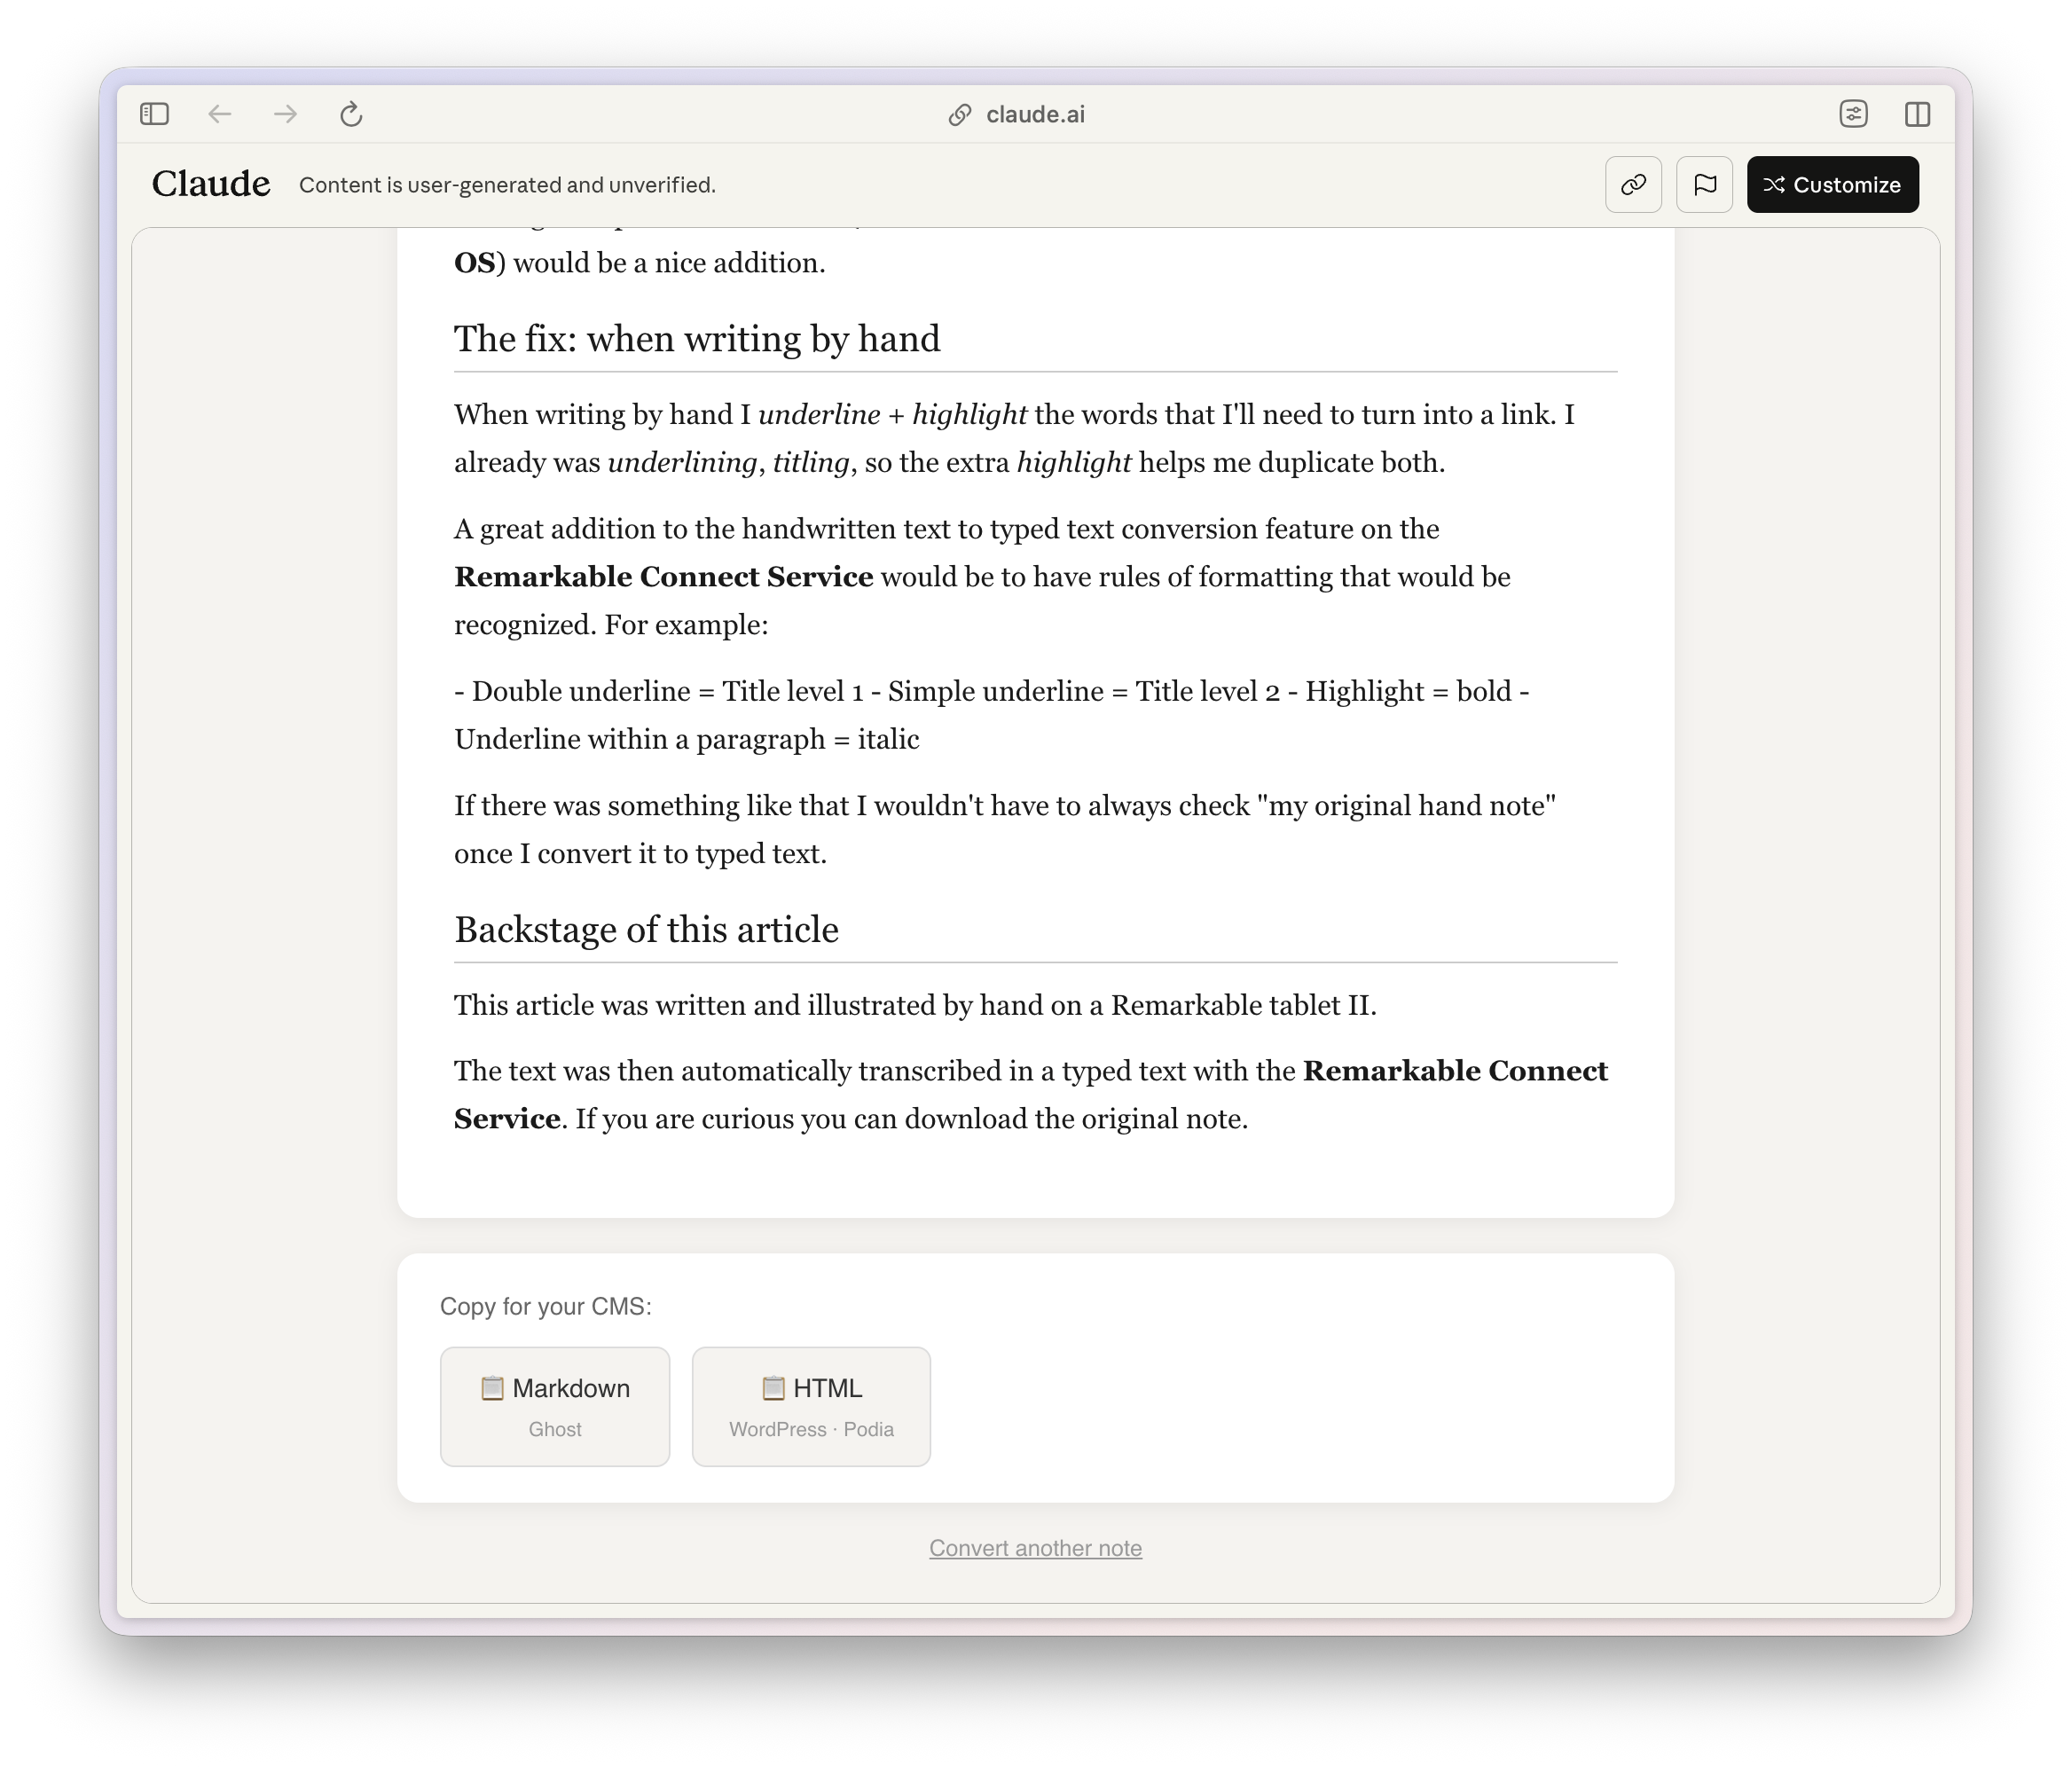Image resolution: width=2072 pixels, height=1767 pixels.
Task: Click the Convert another note link
Action: 1035,1548
